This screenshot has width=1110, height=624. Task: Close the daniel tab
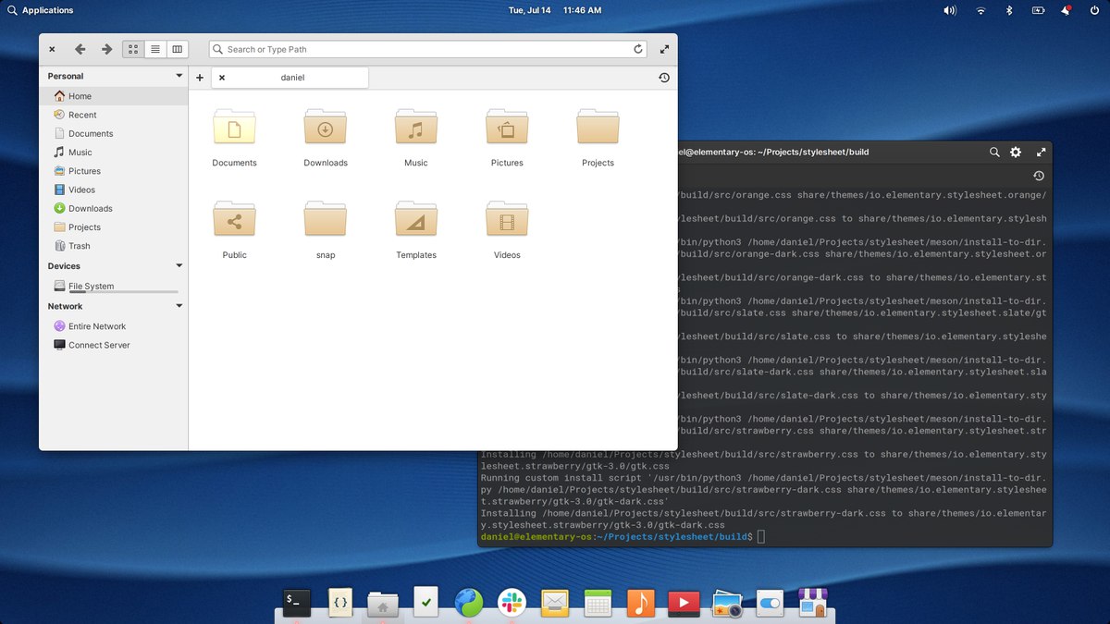point(222,78)
